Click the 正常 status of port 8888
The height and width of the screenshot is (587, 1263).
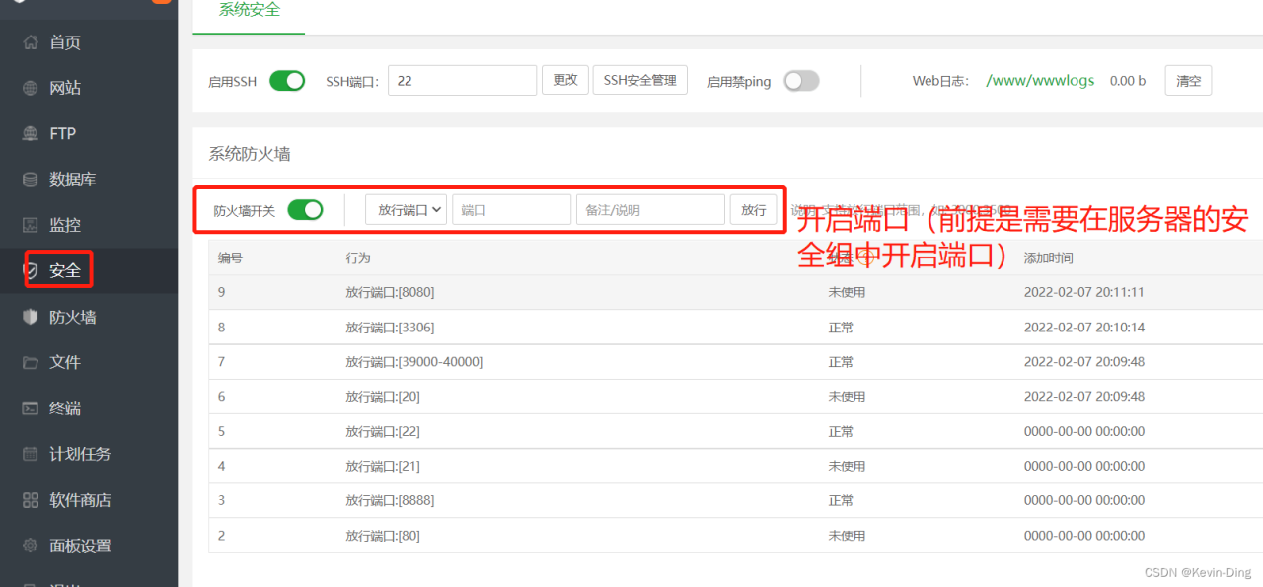(841, 500)
